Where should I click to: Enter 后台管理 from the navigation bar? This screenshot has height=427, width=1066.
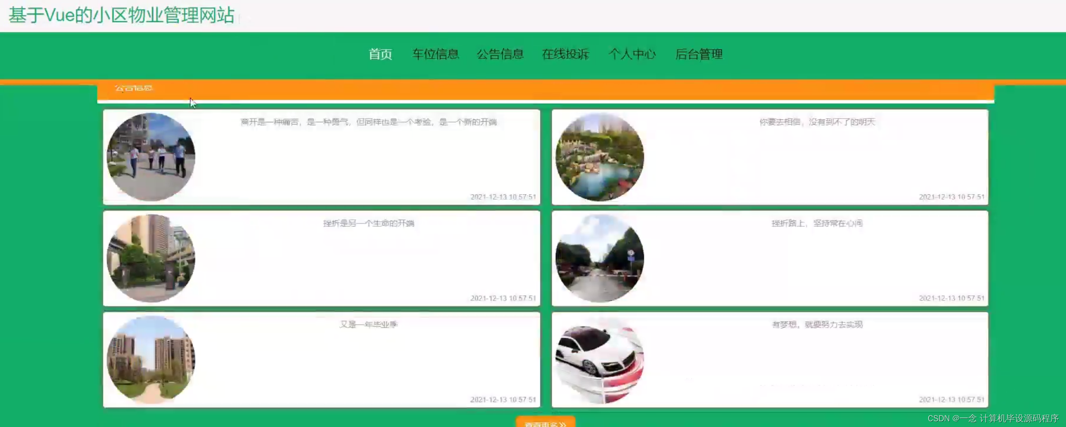coord(699,54)
